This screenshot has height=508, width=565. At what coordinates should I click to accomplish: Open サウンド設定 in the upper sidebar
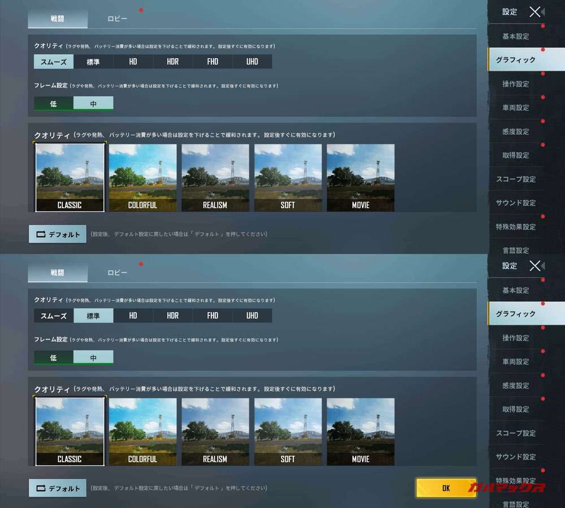(x=515, y=203)
